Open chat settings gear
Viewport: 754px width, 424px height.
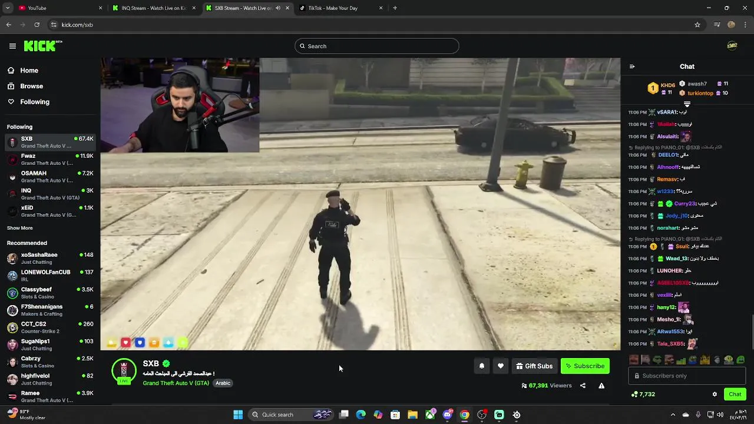click(x=715, y=394)
